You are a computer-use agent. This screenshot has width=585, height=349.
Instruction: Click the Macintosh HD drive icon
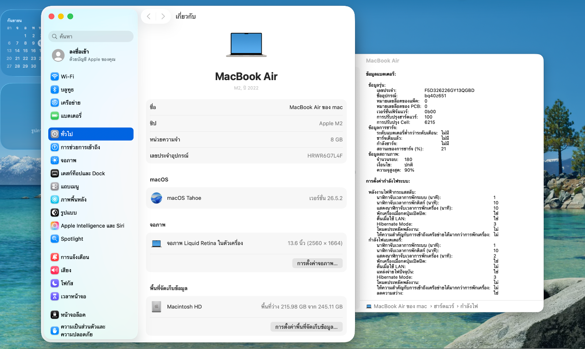coord(156,307)
